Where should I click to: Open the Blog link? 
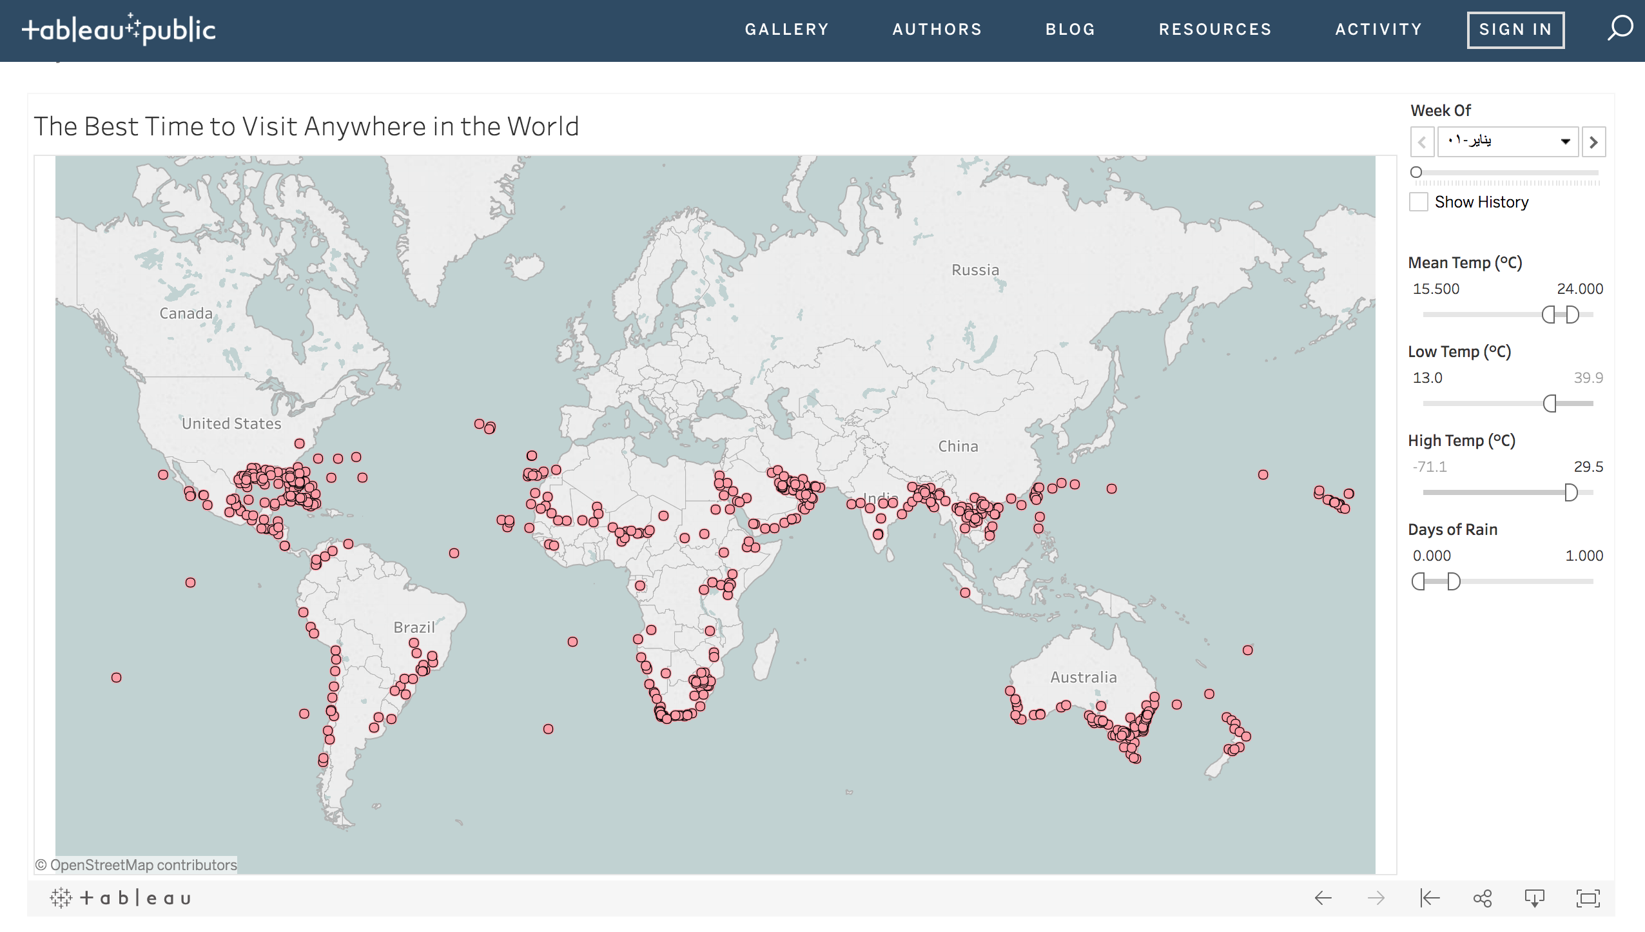pyautogui.click(x=1070, y=29)
